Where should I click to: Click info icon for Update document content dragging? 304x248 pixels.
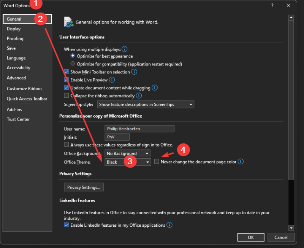155,88
